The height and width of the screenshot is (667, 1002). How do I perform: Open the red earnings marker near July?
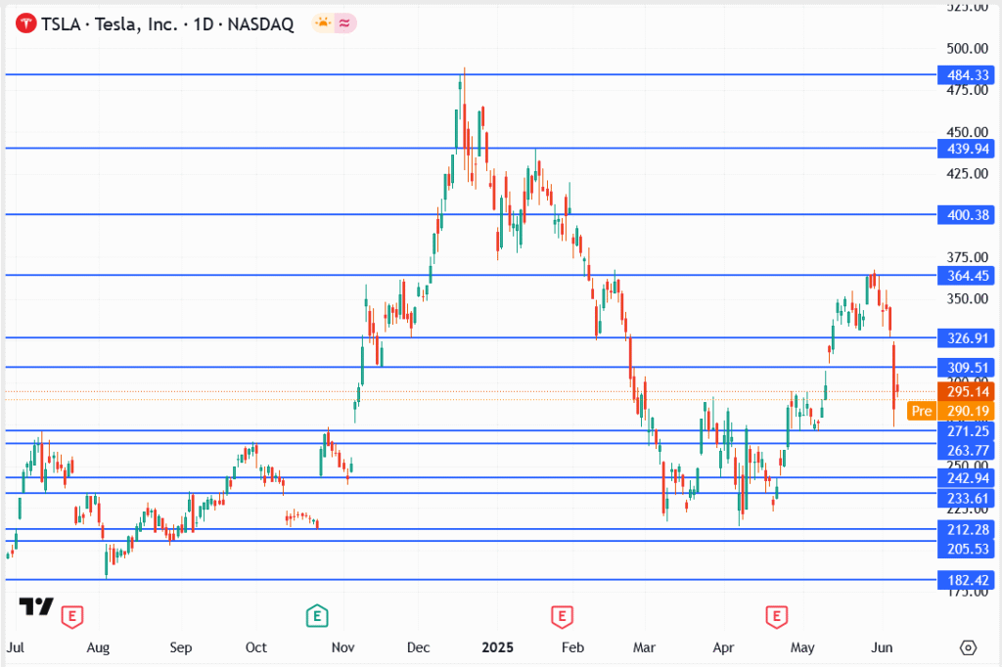click(70, 615)
